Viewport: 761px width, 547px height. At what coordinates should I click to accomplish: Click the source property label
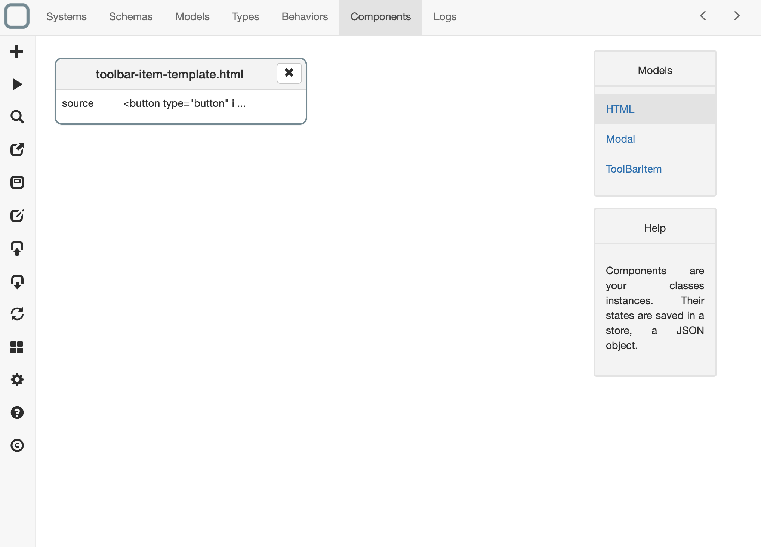tap(78, 103)
